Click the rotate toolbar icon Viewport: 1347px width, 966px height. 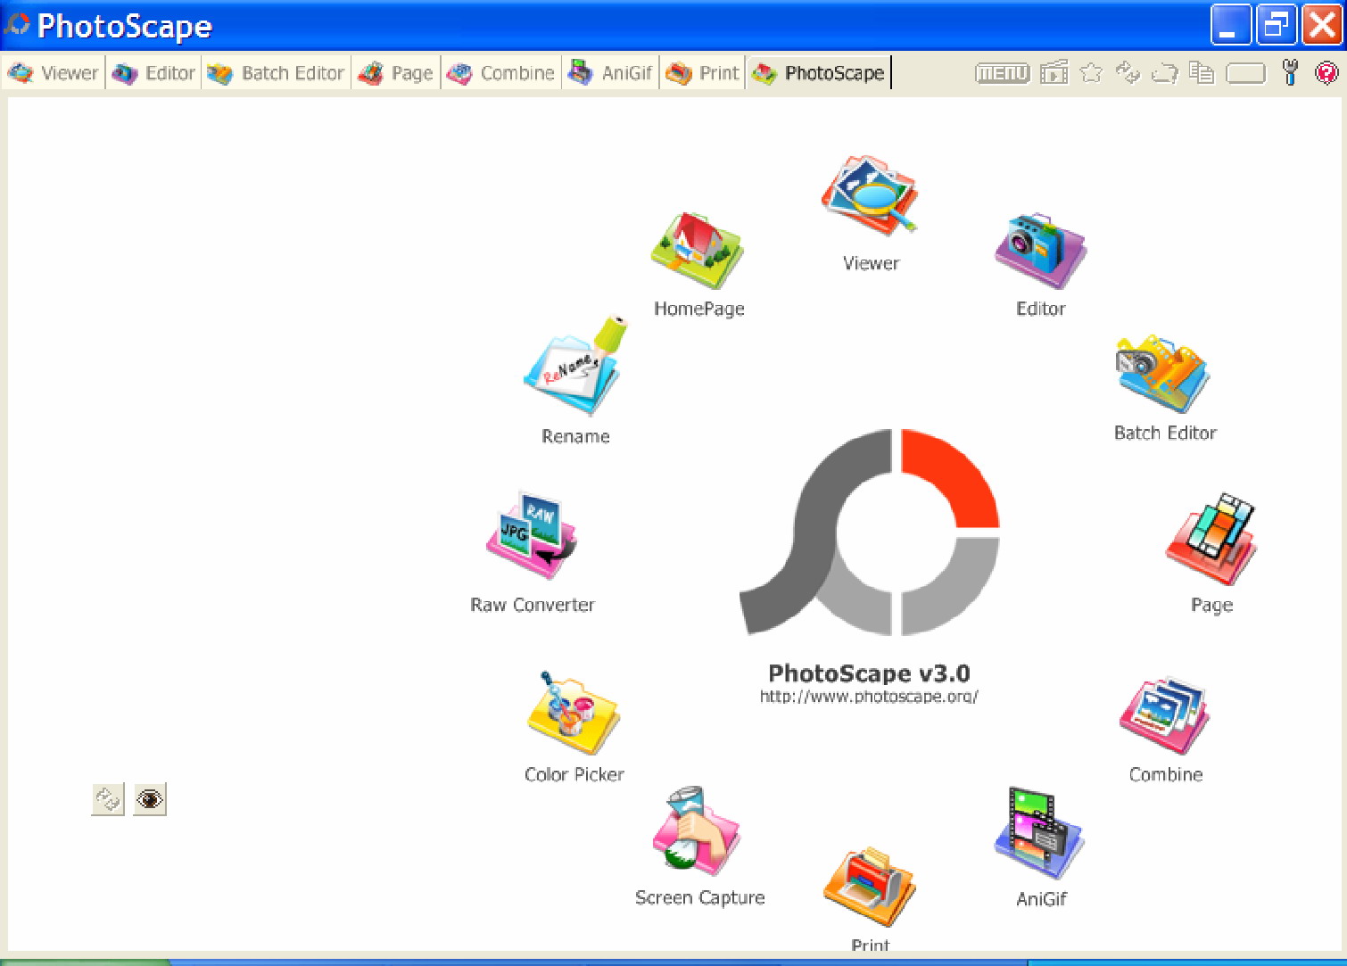pos(1164,73)
